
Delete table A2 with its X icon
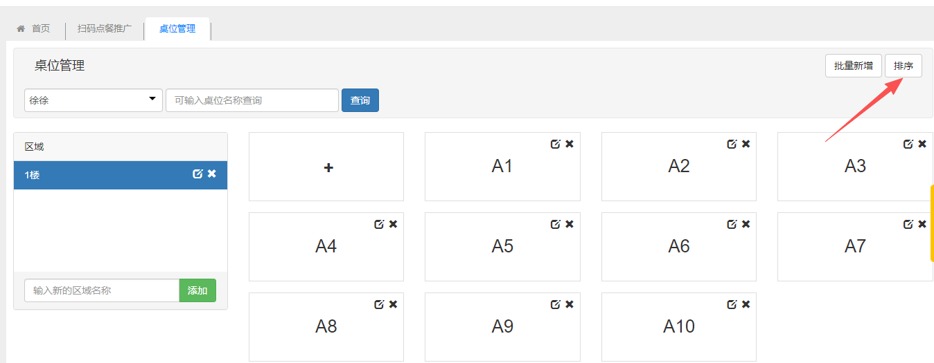coord(746,144)
